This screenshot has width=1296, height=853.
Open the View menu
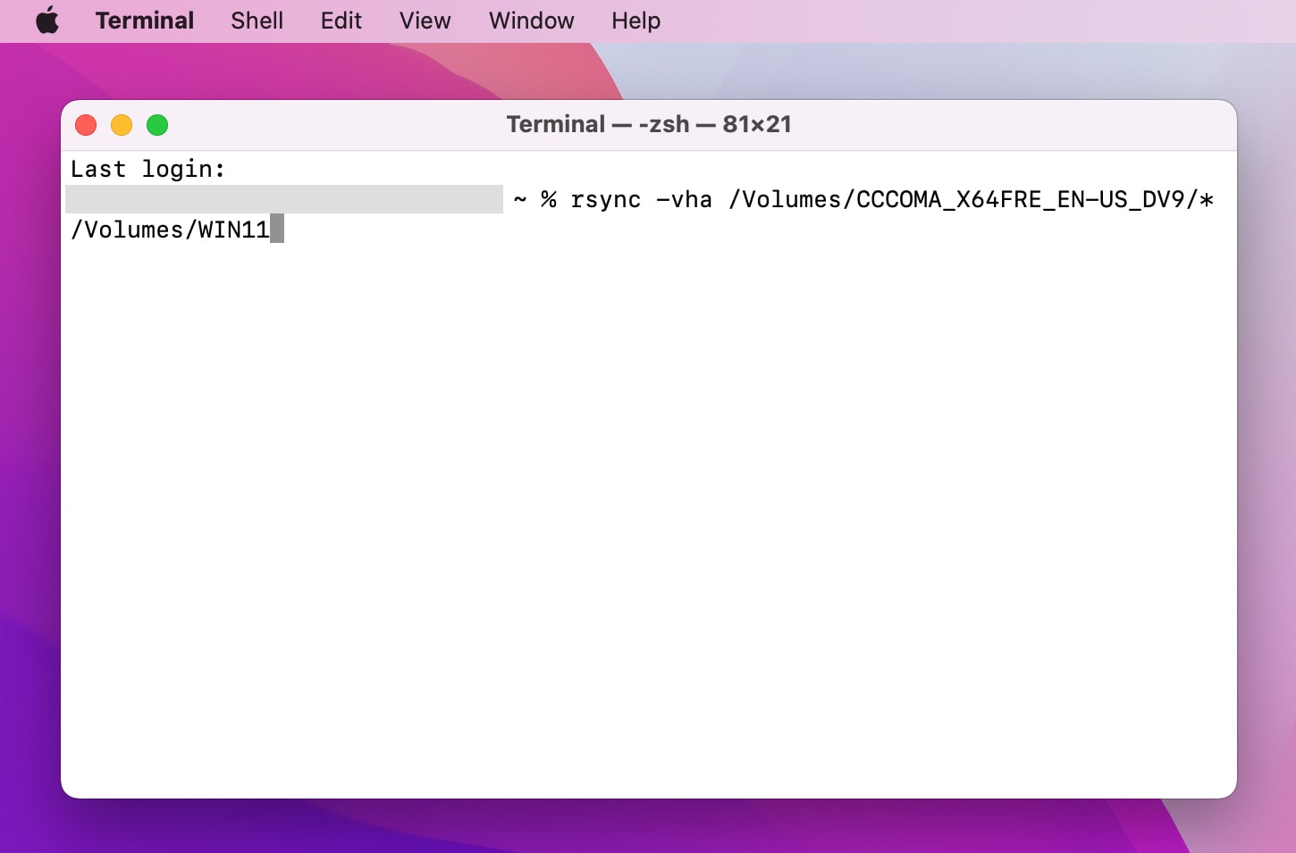pyautogui.click(x=425, y=20)
